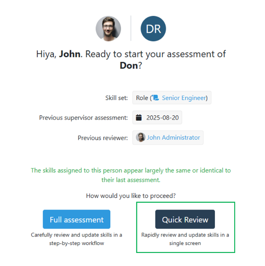This screenshot has width=265, height=266.
Task: Click the skill icon before Senior Engineer
Action: 156,98
